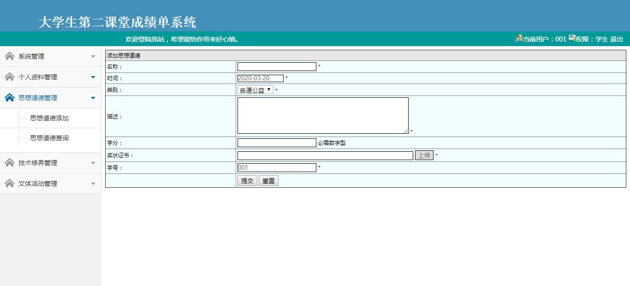Expand the 技术修养管理 arrow
The image size is (630, 286).
(x=93, y=163)
